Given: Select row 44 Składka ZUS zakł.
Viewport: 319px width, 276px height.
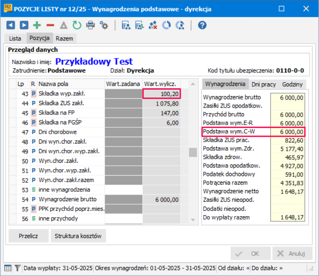Looking at the screenshot, I should (x=98, y=103).
